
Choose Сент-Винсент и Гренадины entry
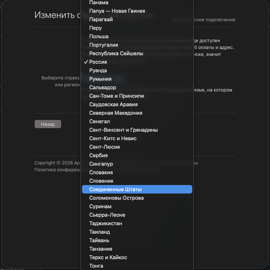(x=123, y=130)
